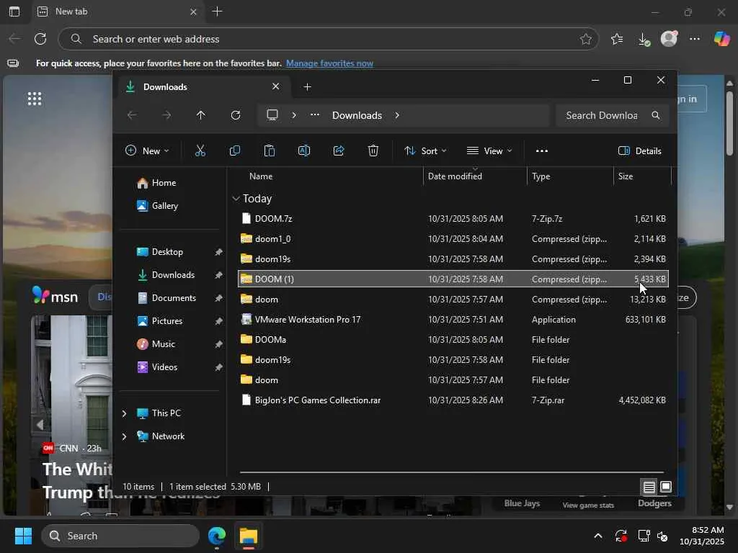Click the Share icon in toolbar
This screenshot has width=738, height=553.
click(339, 150)
